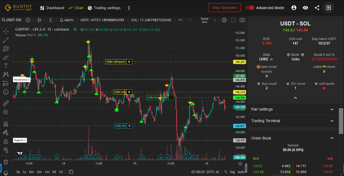Toggle magnet mode for drawings

tap(6, 124)
